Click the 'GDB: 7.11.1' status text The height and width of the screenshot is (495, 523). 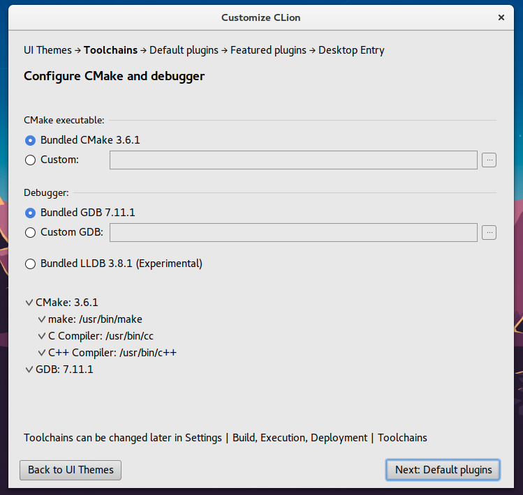pos(64,370)
